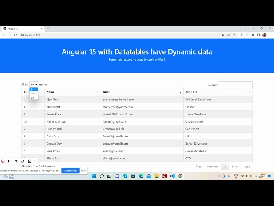Open Microsoft Store from taskbar
This screenshot has height=206, width=274.
[x=133, y=176]
